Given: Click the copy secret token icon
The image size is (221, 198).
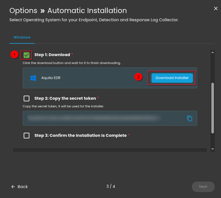Looking at the screenshot, I should click(x=190, y=118).
